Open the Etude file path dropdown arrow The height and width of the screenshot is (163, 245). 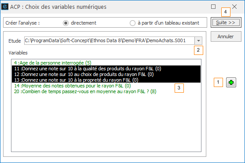[198, 41]
